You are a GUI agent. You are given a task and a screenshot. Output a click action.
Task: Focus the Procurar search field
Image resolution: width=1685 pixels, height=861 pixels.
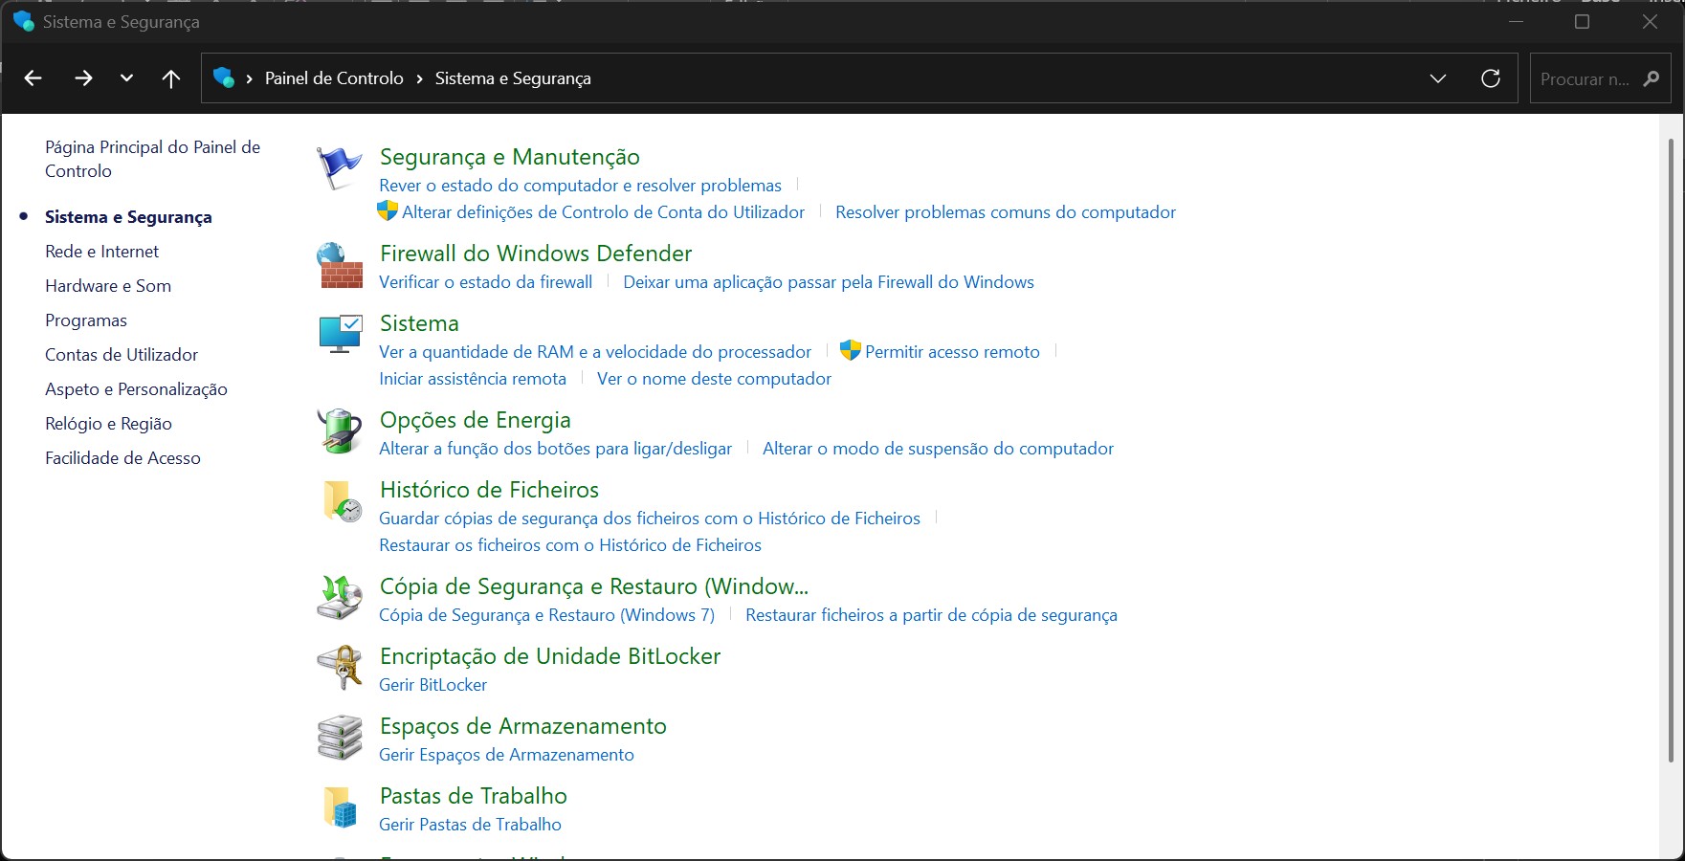pyautogui.click(x=1585, y=79)
